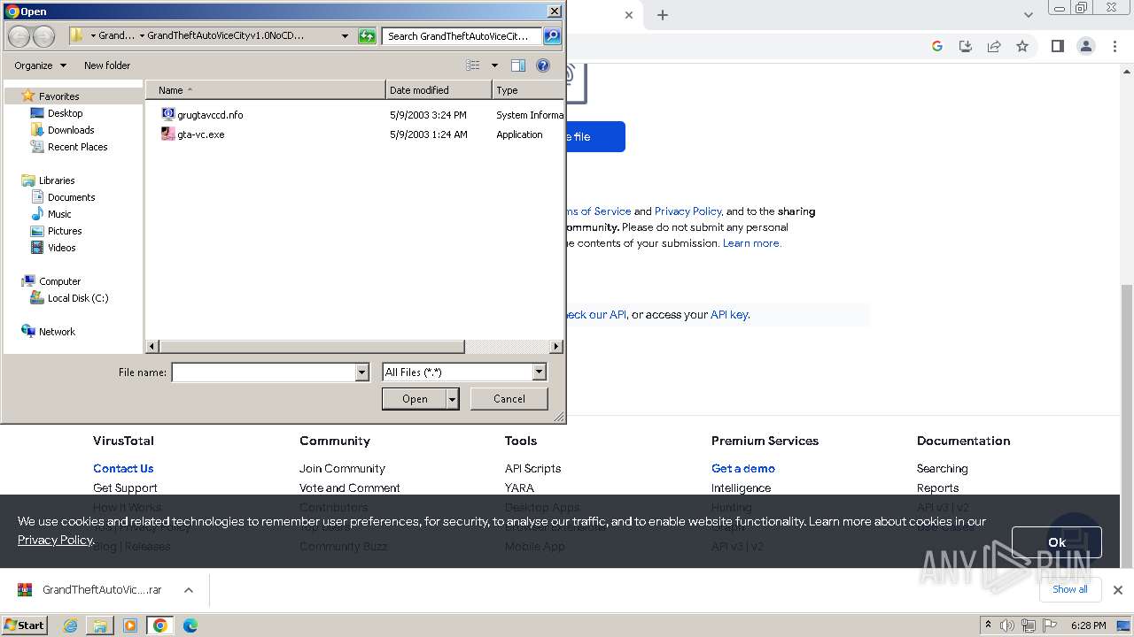This screenshot has height=637, width=1134.
Task: Select Downloads in the navigation pane
Action: pyautogui.click(x=71, y=130)
